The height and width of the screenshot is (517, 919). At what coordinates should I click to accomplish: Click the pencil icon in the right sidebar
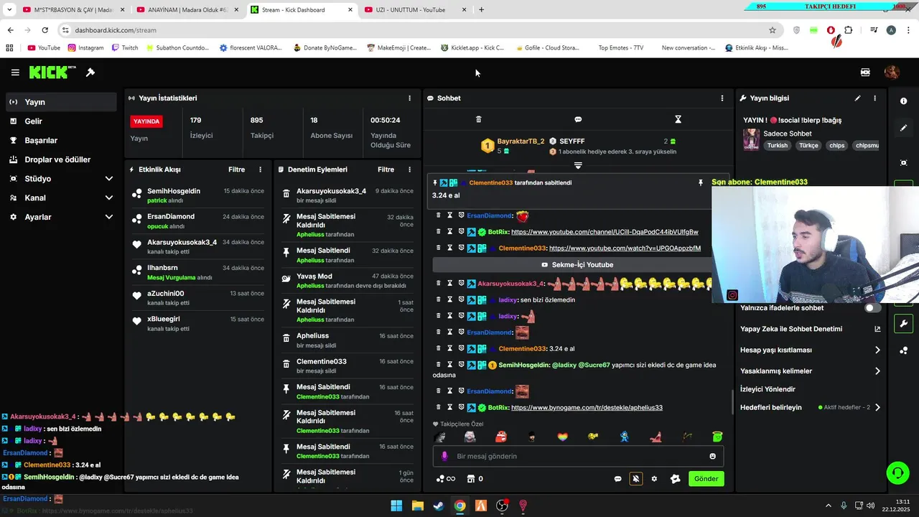pos(903,128)
